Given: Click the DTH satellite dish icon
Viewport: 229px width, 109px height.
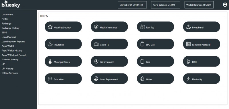Looking at the screenshot, I should (x=188, y=61).
